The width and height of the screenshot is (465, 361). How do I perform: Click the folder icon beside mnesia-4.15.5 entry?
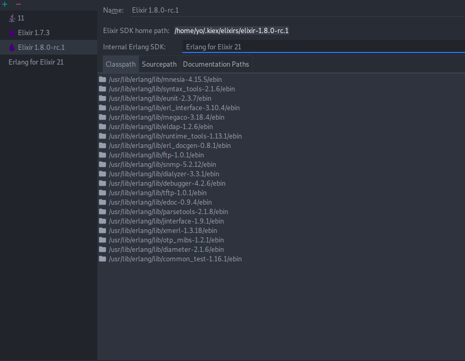pos(102,79)
